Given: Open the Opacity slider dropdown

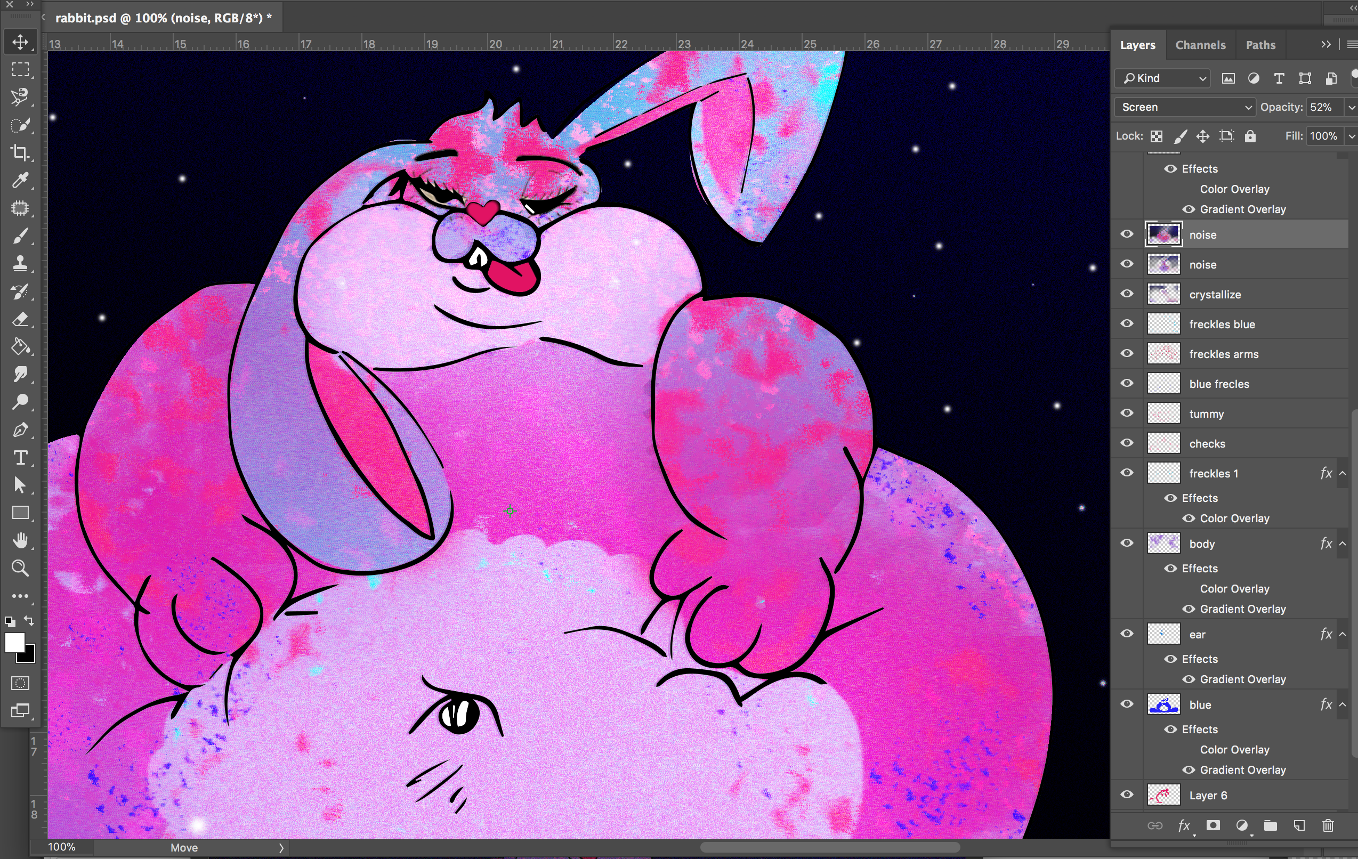Looking at the screenshot, I should click(x=1351, y=107).
